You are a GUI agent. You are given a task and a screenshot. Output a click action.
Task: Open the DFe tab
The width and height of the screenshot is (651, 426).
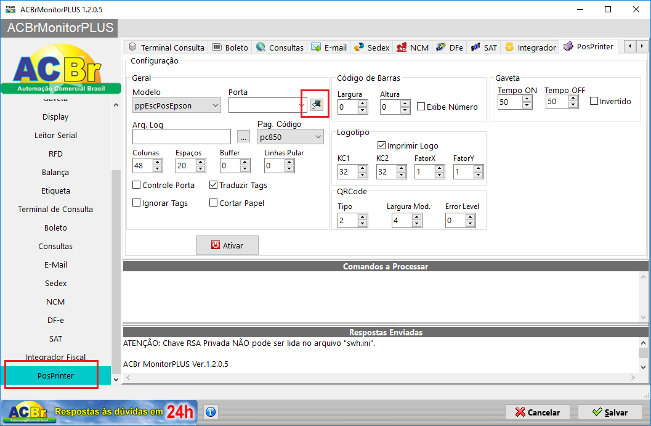[449, 47]
